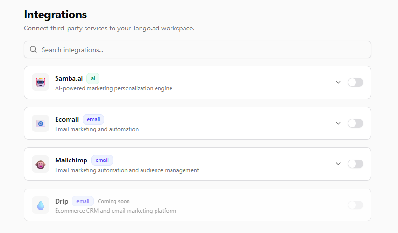This screenshot has height=233, width=398.
Task: Click the Mailchimp monkey icon
Action: pyautogui.click(x=41, y=164)
